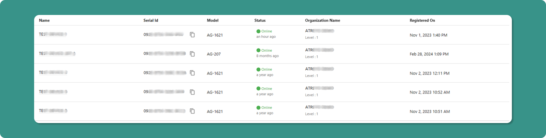This screenshot has height=138, width=546.
Task: Select the AG-207 model cell
Action: pos(214,54)
